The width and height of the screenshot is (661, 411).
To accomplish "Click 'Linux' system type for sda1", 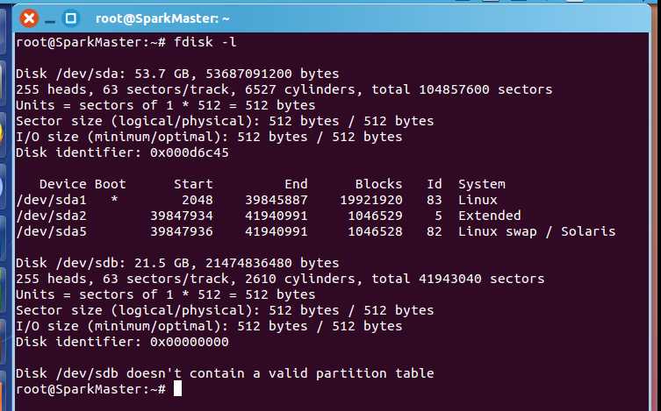I will pos(478,200).
